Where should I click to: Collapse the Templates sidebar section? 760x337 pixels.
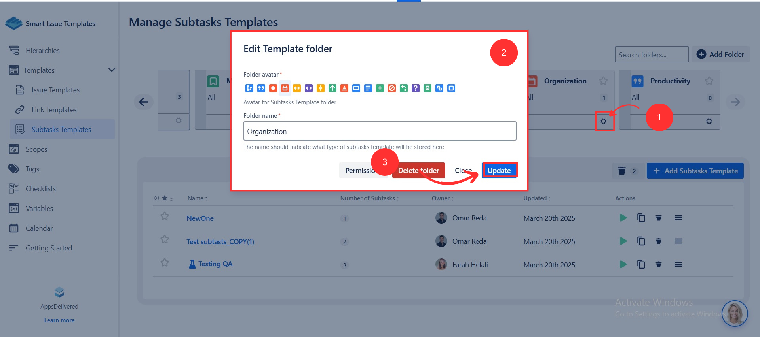(x=112, y=70)
